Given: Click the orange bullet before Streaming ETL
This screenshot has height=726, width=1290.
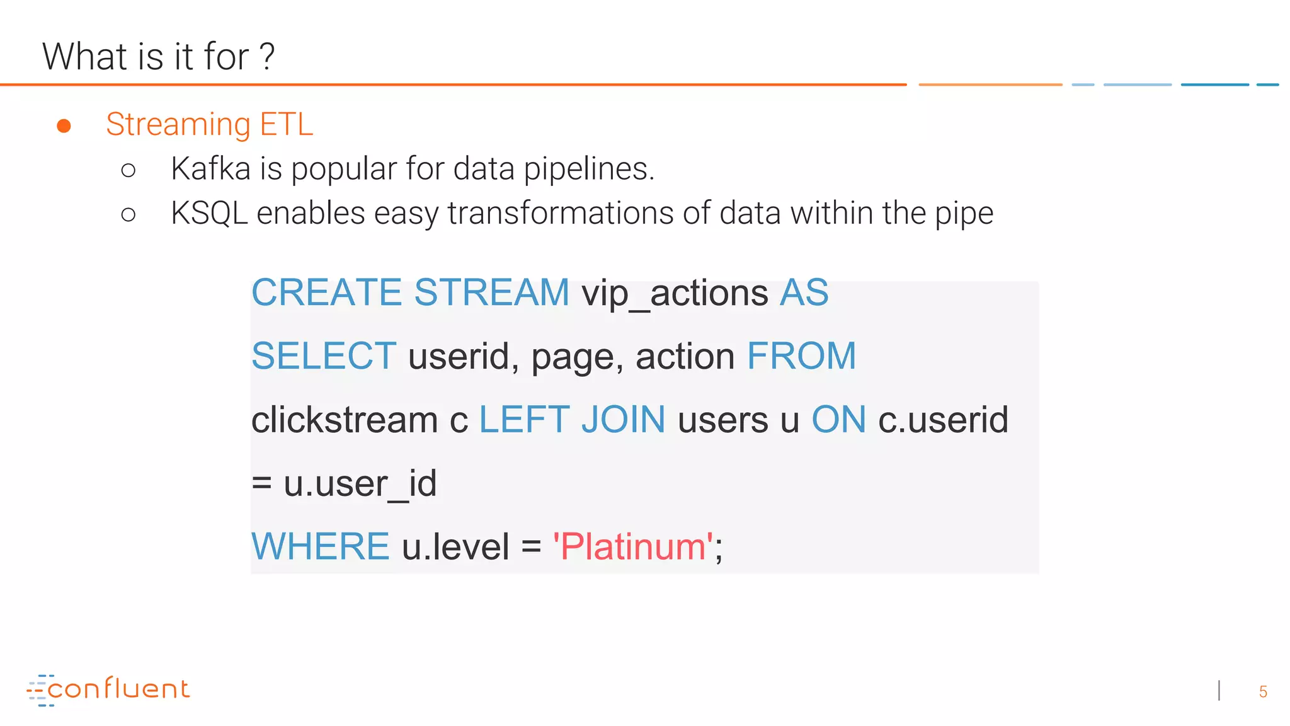Looking at the screenshot, I should (x=64, y=126).
